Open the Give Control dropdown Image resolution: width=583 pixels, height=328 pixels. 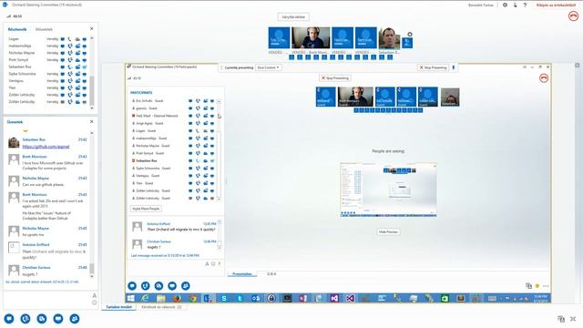[x=268, y=67]
